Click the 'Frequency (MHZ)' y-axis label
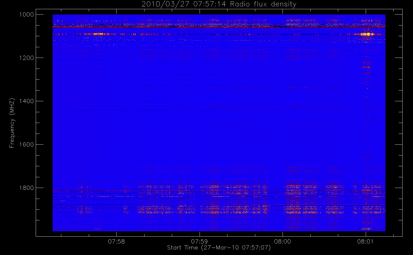This screenshot has width=413, height=255. click(12, 123)
